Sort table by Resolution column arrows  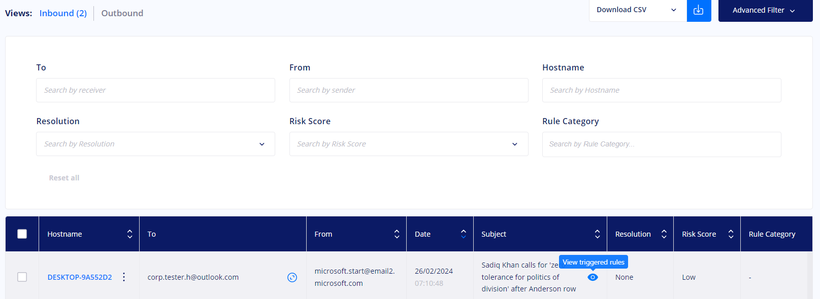(664, 234)
